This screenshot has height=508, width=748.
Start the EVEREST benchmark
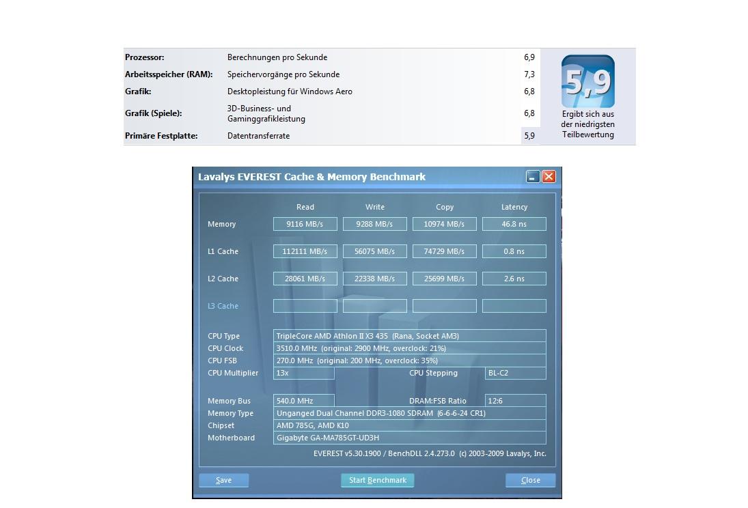point(377,480)
